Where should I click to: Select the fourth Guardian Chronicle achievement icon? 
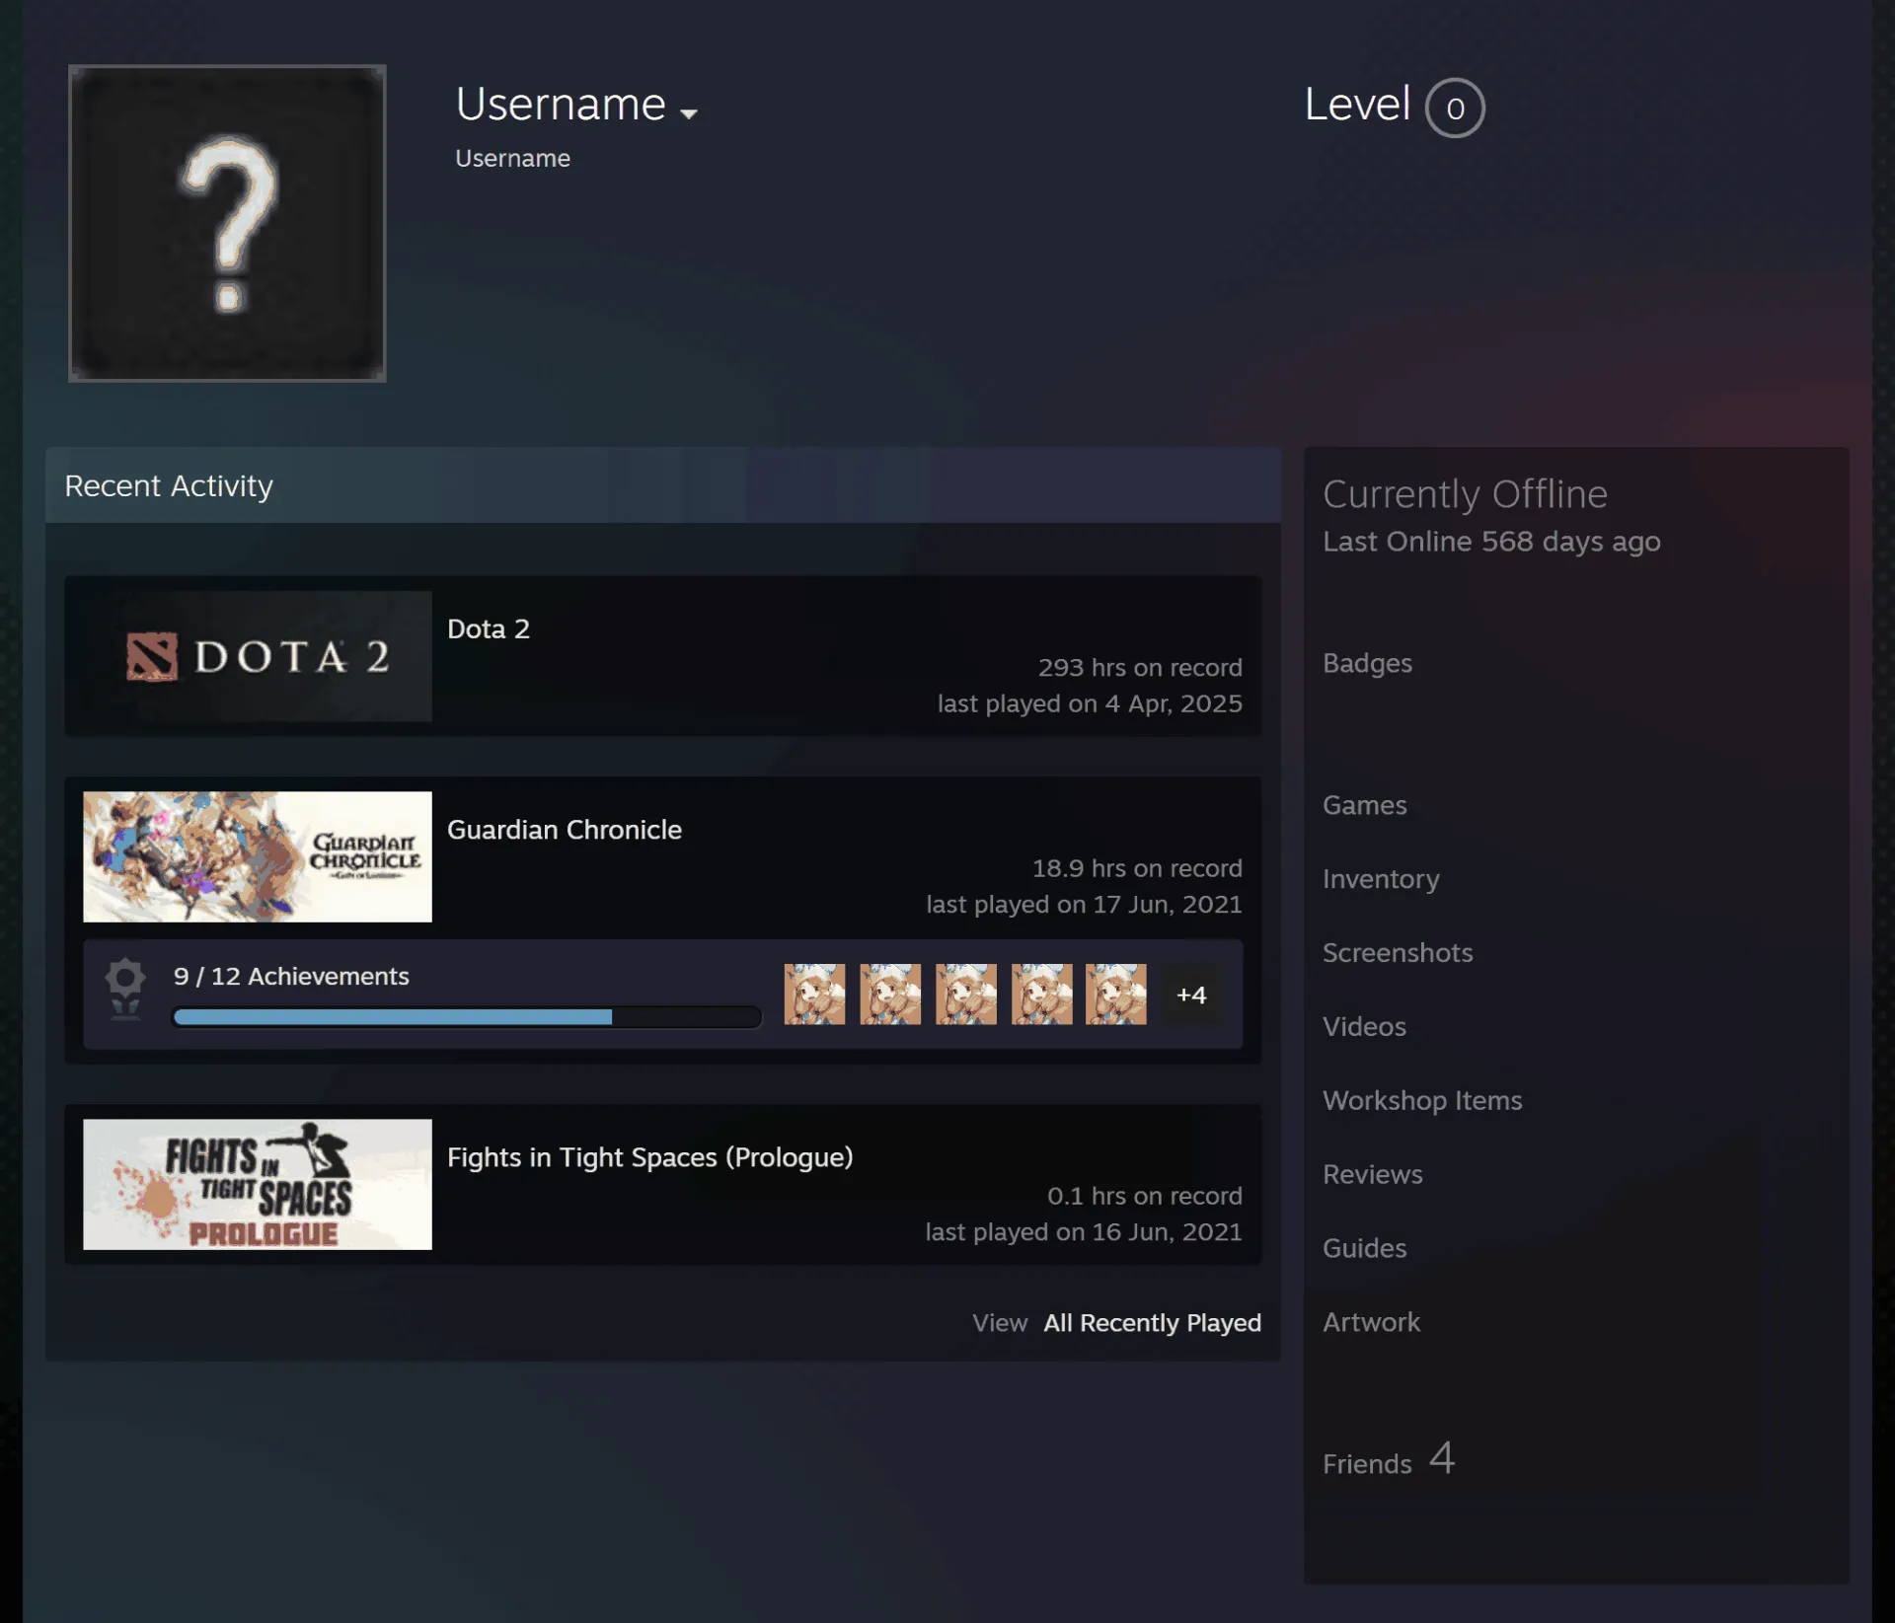coord(1041,995)
